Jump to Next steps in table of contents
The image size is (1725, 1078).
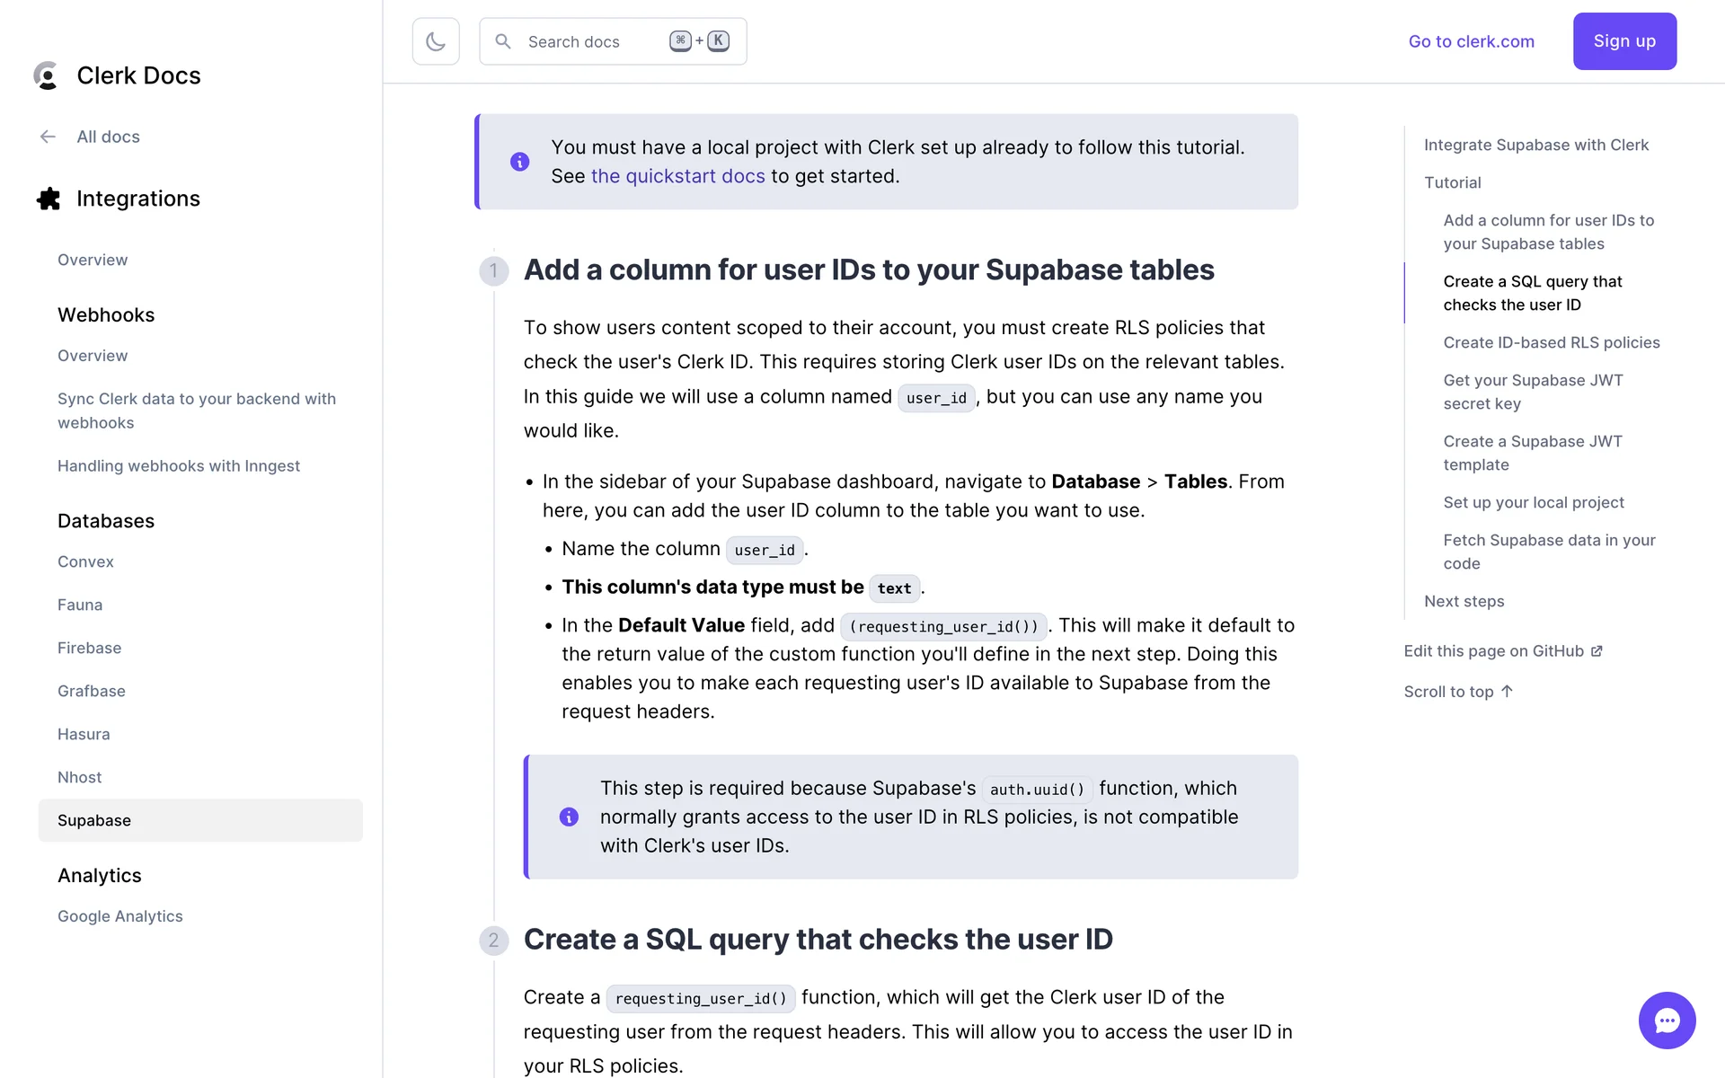1464,601
